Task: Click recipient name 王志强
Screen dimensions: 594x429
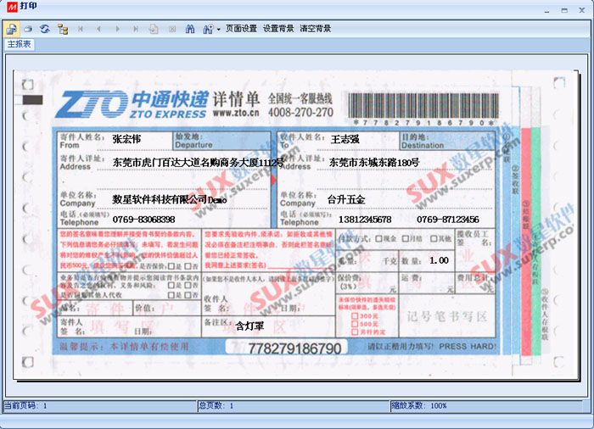Action: (x=345, y=139)
